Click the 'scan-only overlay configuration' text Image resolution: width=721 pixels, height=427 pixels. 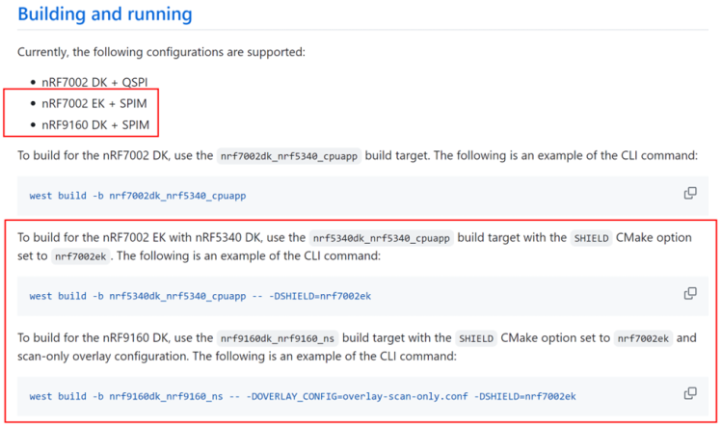[107, 357]
